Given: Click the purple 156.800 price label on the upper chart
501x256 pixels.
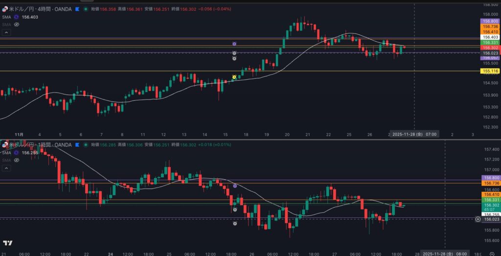Looking at the screenshot, I should (490, 22).
